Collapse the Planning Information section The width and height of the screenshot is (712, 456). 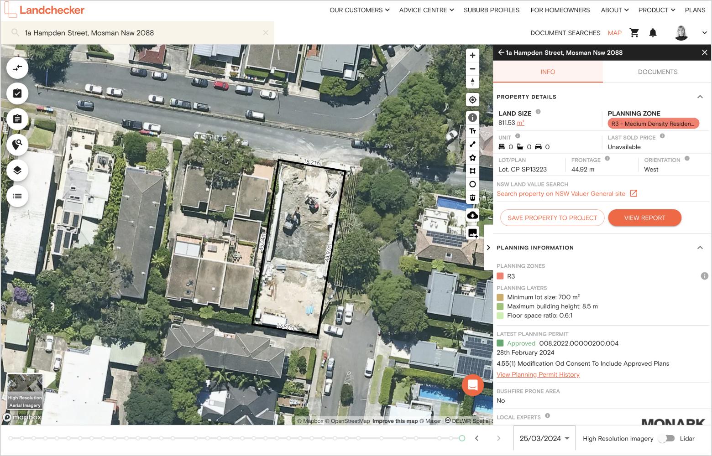(x=700, y=248)
